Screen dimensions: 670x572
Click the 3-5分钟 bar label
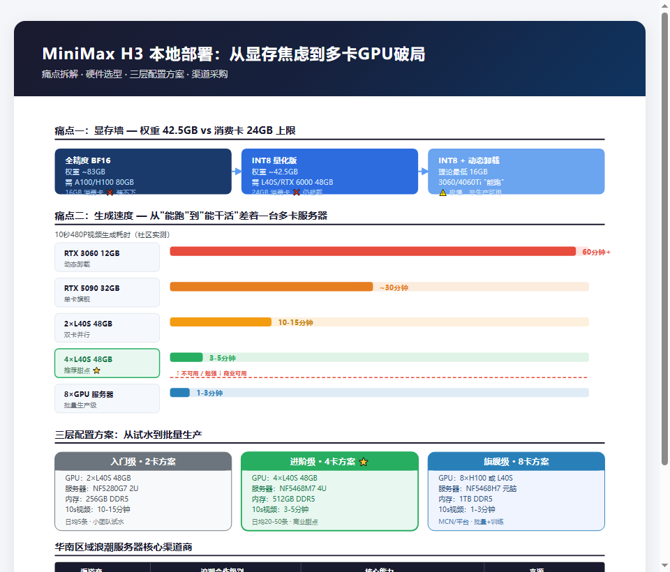222,358
